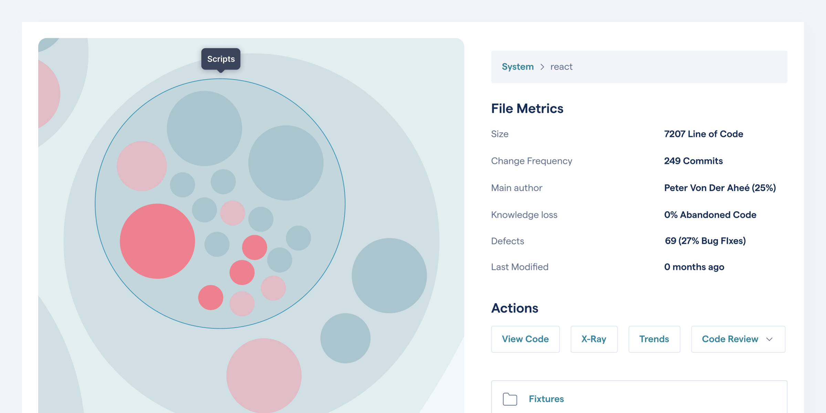Image resolution: width=826 pixels, height=413 pixels.
Task: Click the Fixtures folder icon
Action: 510,399
